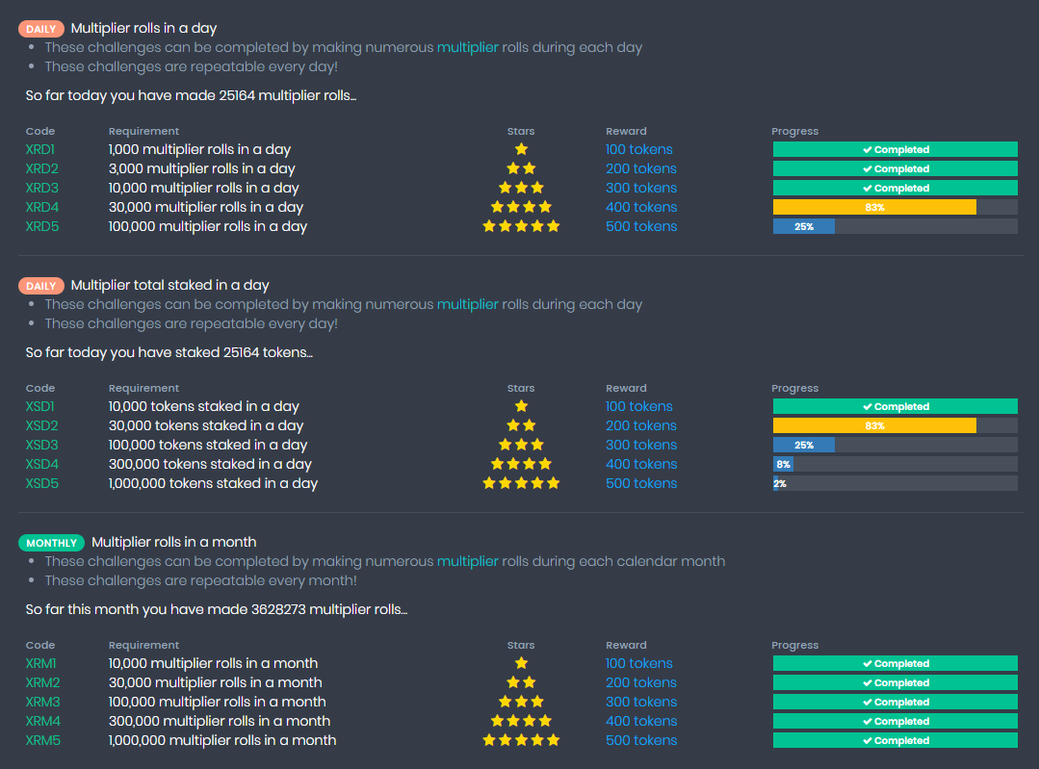Screen dimensions: 1039x769
Task: Click the four-star rating of XSD4
Action: (521, 464)
